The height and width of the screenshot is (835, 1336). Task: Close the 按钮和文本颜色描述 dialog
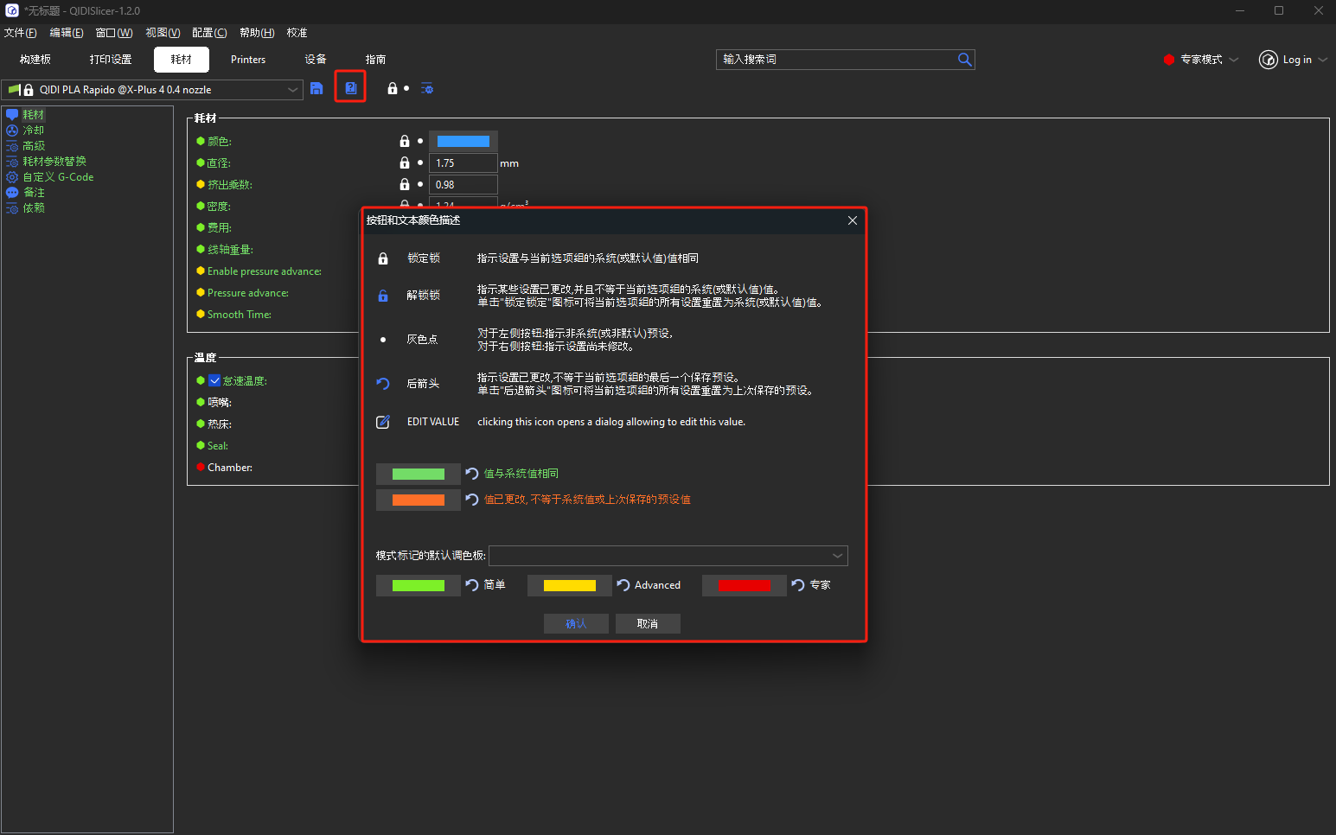853,220
